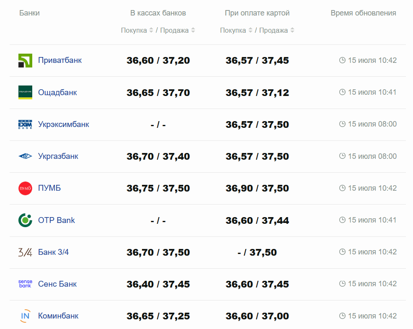The height and width of the screenshot is (329, 413).
Task: Sort by cash desk Покупка rate
Action: 151,31
